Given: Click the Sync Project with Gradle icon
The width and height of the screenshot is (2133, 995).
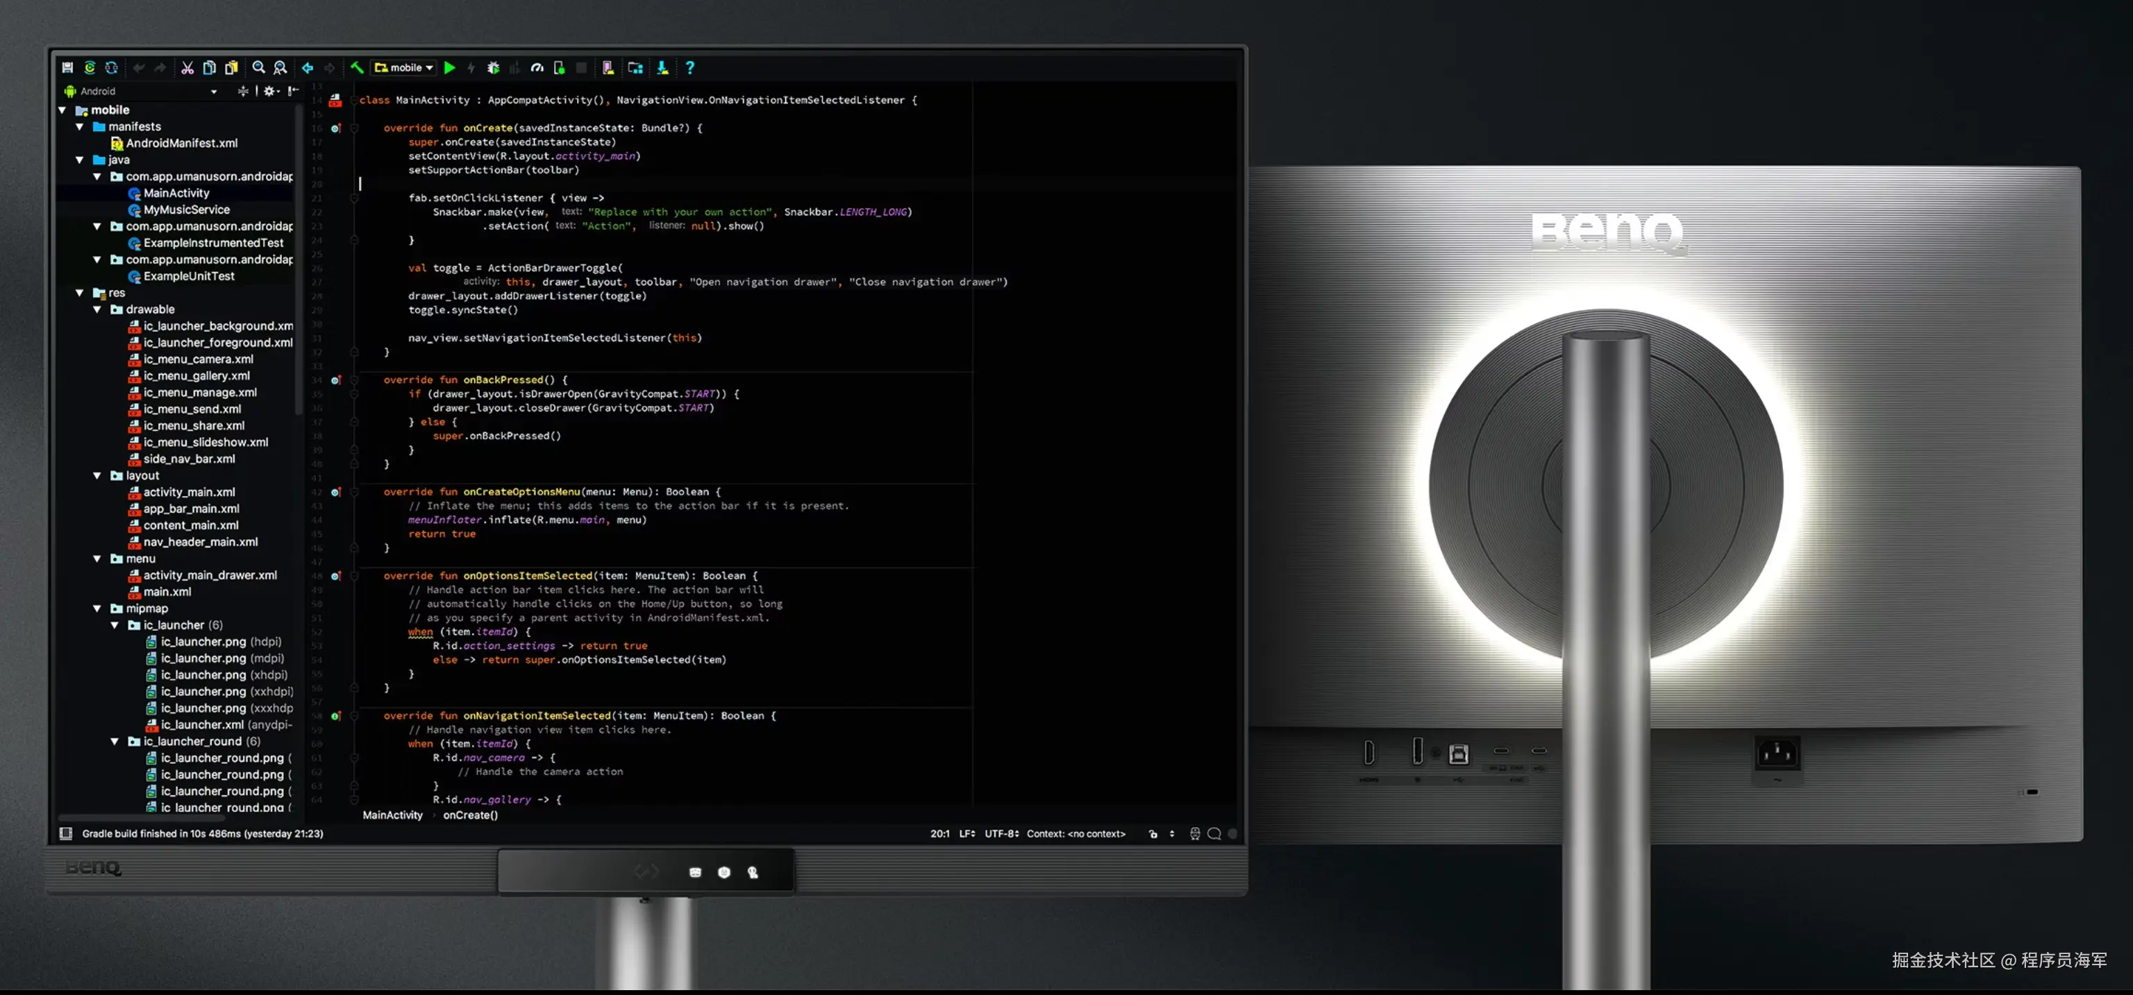Looking at the screenshot, I should pyautogui.click(x=90, y=68).
